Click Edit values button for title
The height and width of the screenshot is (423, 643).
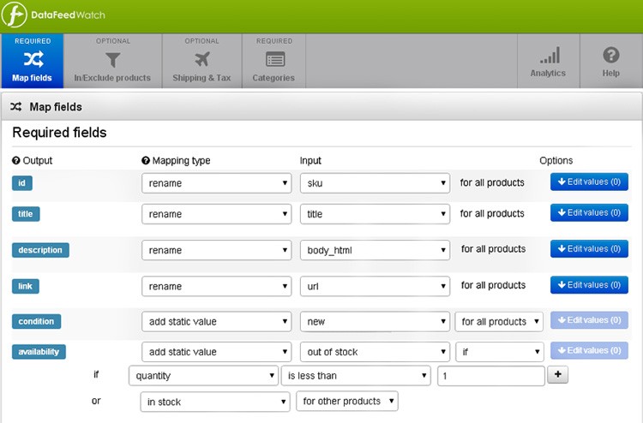[589, 213]
